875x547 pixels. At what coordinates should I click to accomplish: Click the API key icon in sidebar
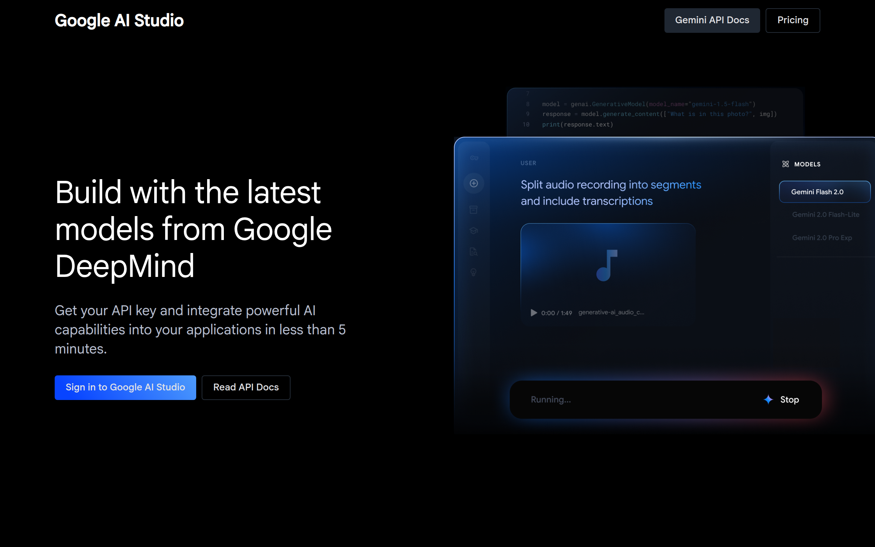point(474,158)
